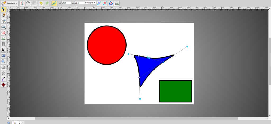
Task: Undo the last action
Action: [x=41, y=3]
